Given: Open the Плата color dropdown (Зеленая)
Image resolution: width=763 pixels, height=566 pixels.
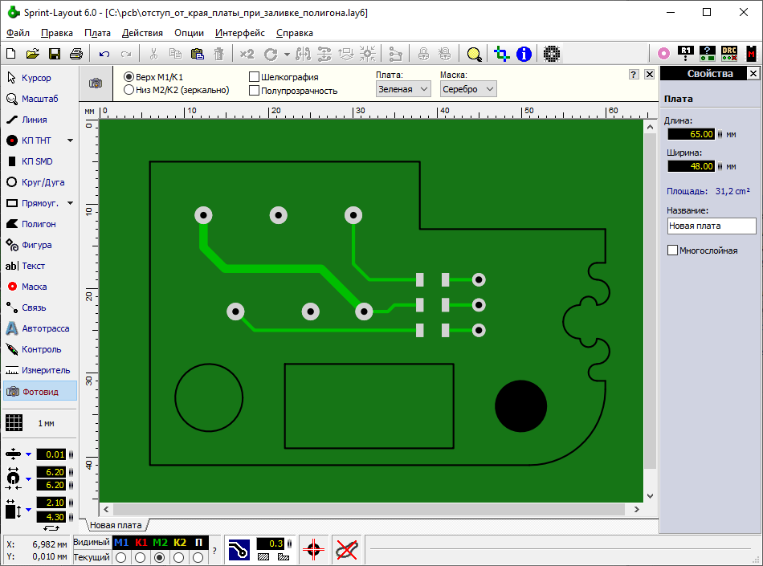Looking at the screenshot, I should tap(404, 89).
